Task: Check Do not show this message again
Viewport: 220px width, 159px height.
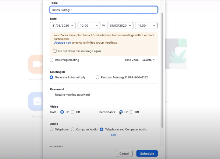Action: (x=55, y=51)
